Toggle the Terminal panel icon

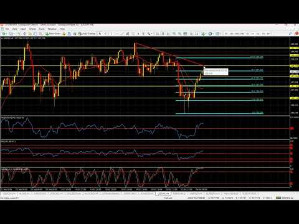(x=36, y=34)
